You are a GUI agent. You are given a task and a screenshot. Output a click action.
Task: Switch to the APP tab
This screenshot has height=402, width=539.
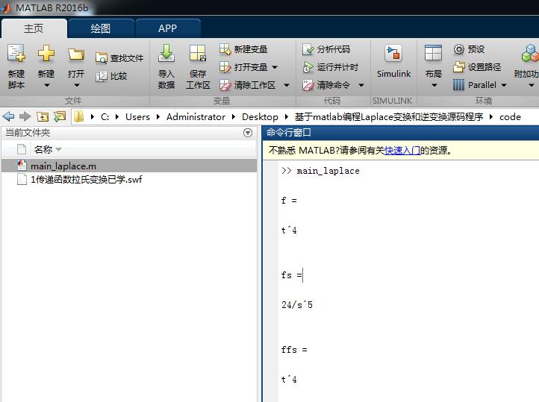(x=168, y=28)
